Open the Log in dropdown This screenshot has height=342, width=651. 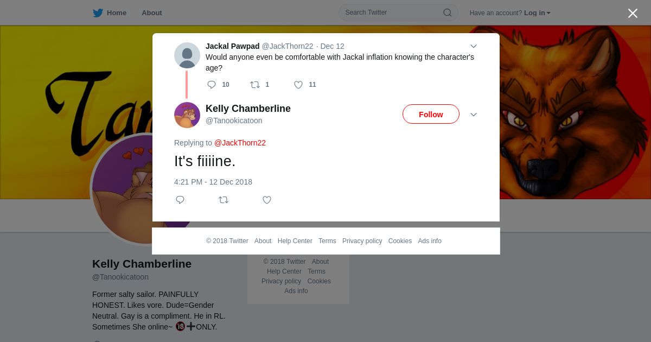tap(537, 13)
